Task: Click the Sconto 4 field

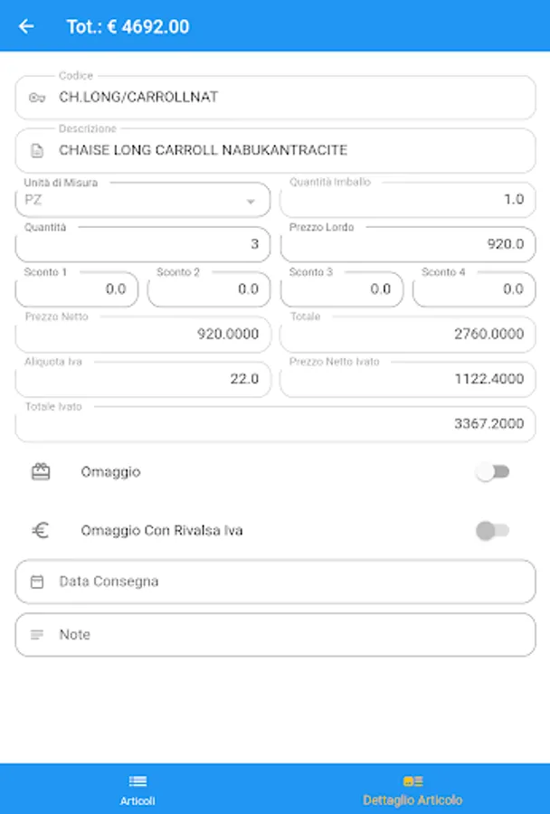Action: [474, 289]
